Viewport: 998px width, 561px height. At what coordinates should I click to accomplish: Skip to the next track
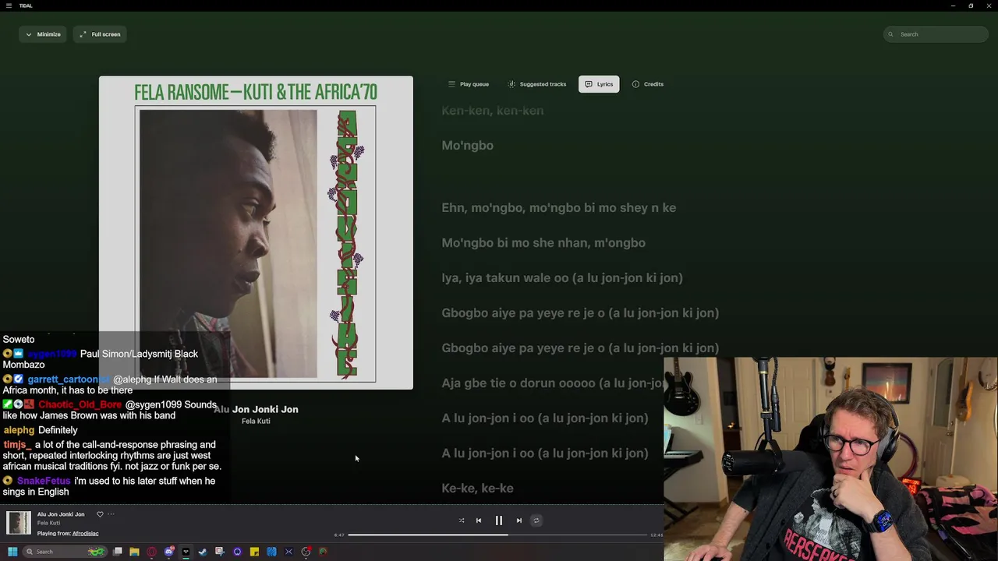click(x=519, y=520)
